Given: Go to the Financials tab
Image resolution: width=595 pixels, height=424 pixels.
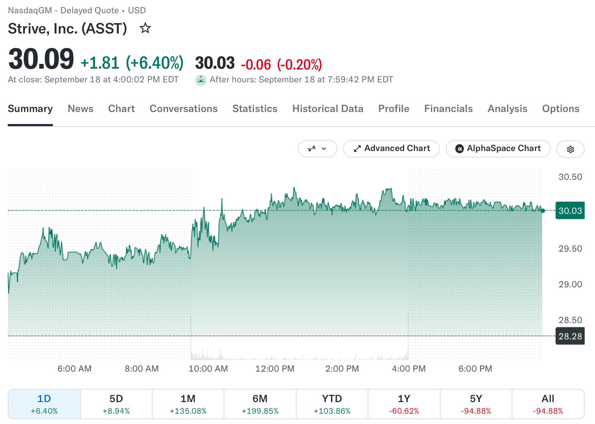Looking at the screenshot, I should [x=448, y=109].
